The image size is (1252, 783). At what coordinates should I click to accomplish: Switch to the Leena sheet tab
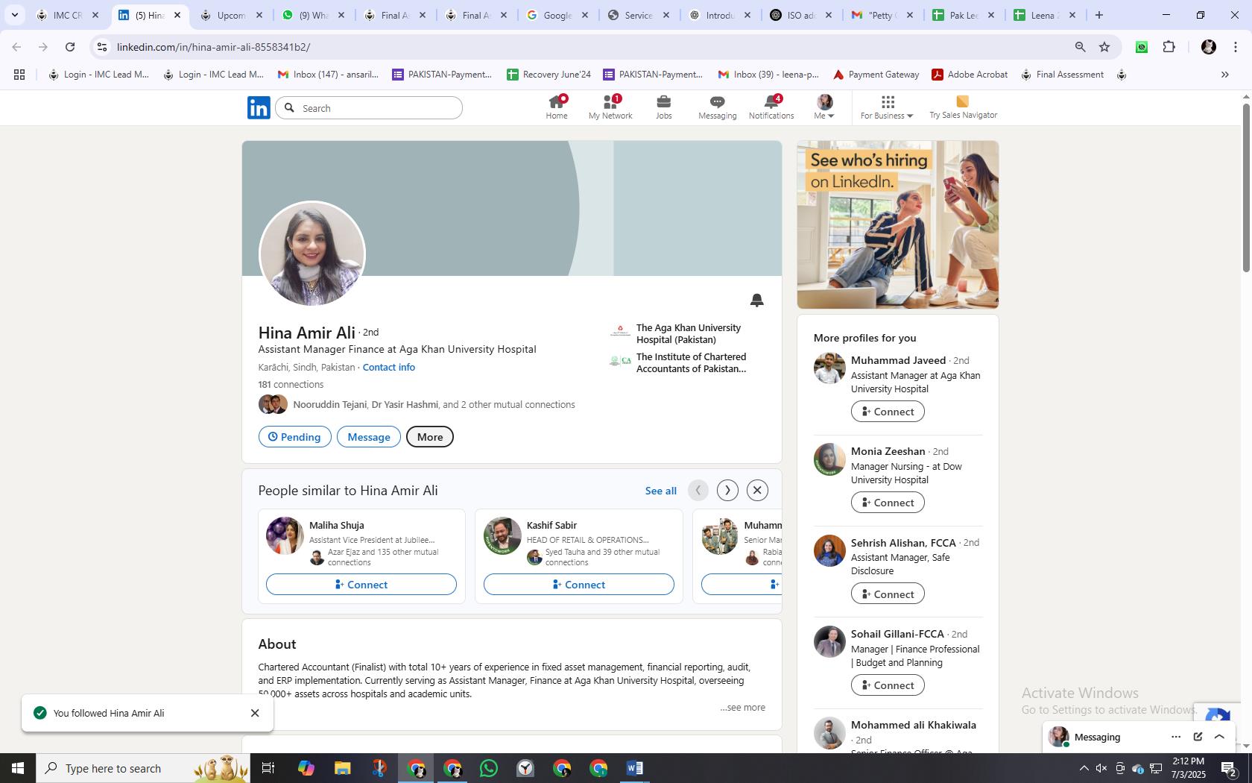(1044, 15)
